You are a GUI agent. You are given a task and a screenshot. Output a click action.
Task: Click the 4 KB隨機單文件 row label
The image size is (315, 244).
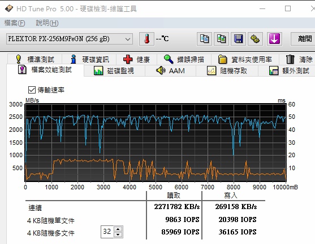(x=51, y=220)
